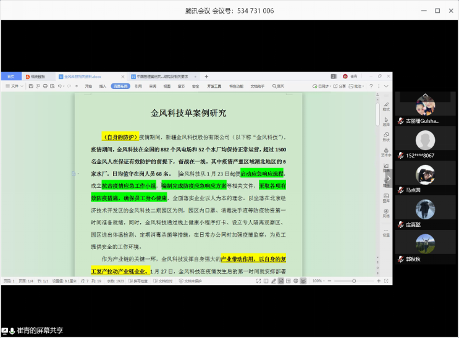This screenshot has width=459, height=338.
Task: Open quick access toolbar customize dropdown
Action: click(x=77, y=86)
